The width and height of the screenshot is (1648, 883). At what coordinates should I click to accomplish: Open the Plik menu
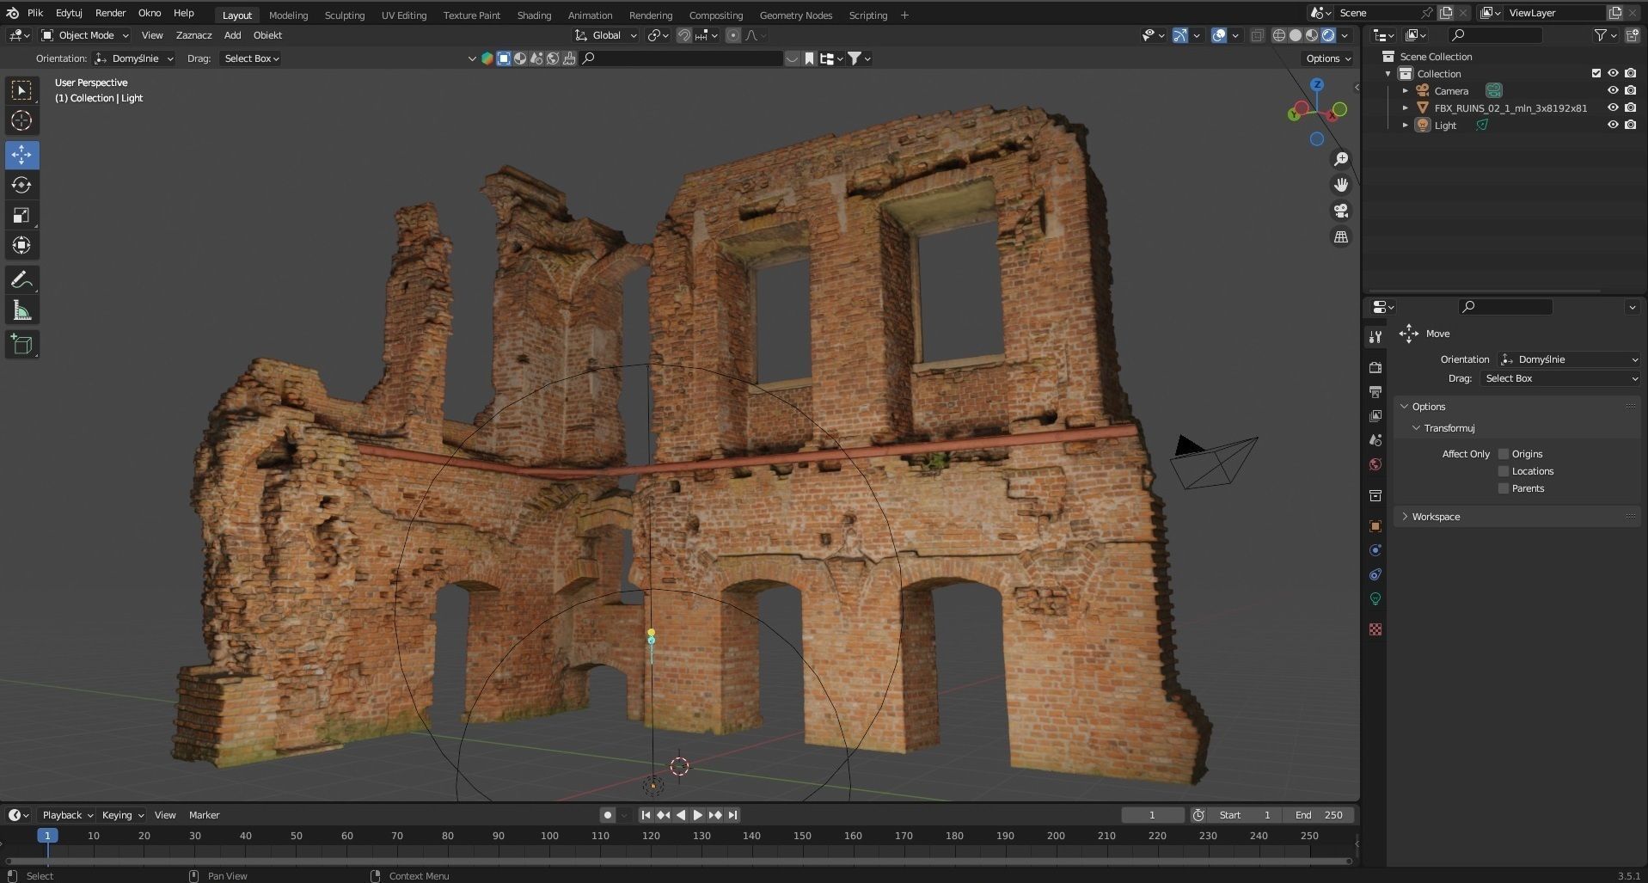point(35,13)
